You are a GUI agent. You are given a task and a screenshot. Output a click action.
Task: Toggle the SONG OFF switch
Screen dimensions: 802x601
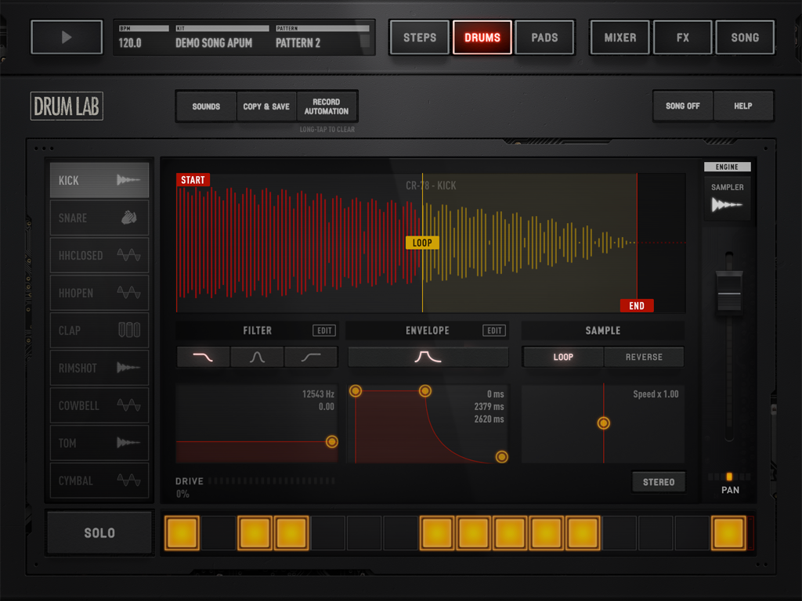(682, 106)
